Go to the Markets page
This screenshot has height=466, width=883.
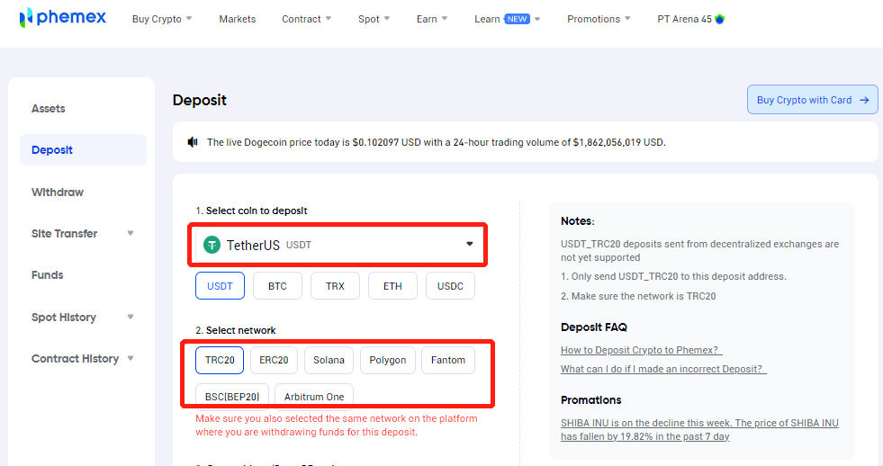click(x=237, y=19)
